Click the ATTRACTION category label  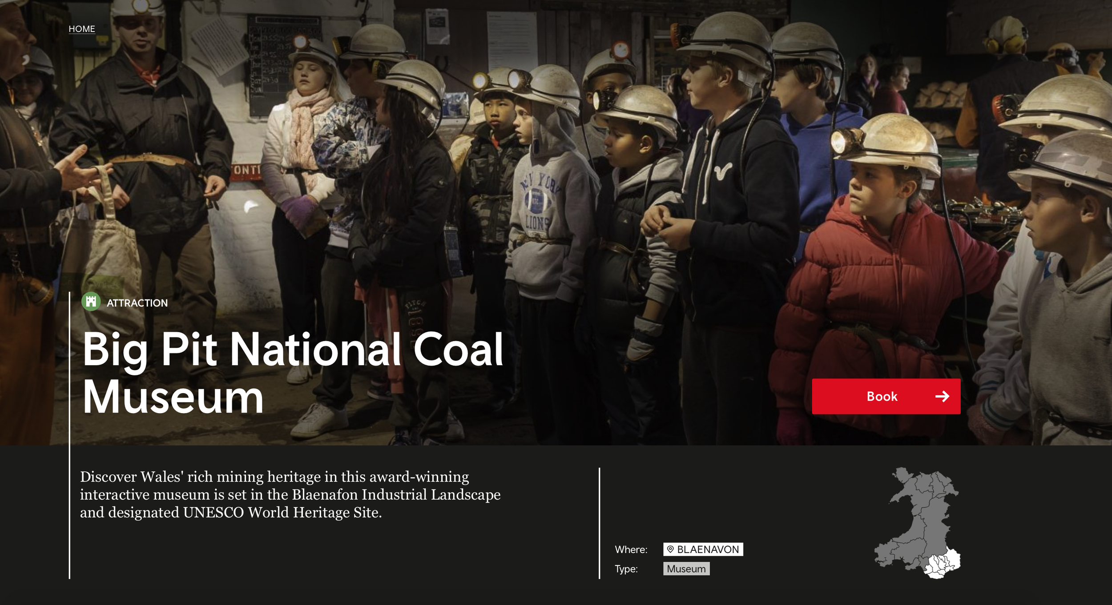[x=137, y=303]
